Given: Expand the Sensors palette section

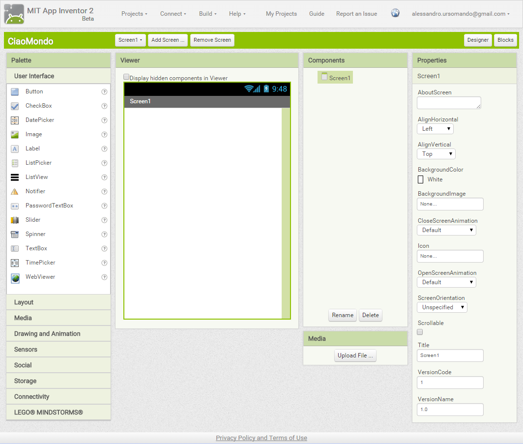Looking at the screenshot, I should (58, 349).
